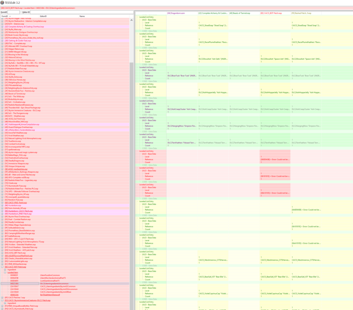The height and width of the screenshot is (310, 353).
Task: Collapse the Leveled Item group
Action: click(5, 272)
